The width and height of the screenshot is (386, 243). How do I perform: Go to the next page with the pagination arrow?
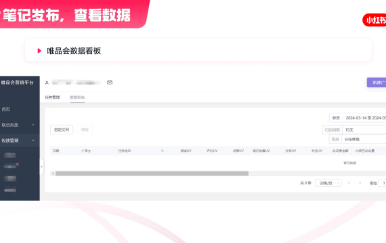(x=360, y=183)
